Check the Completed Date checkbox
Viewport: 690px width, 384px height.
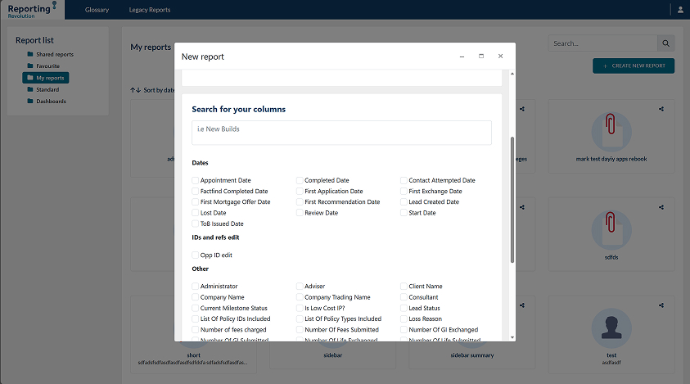click(x=300, y=180)
